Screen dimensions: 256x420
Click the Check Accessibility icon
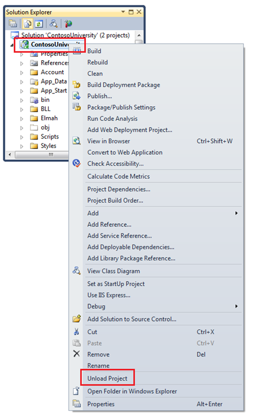(77, 164)
